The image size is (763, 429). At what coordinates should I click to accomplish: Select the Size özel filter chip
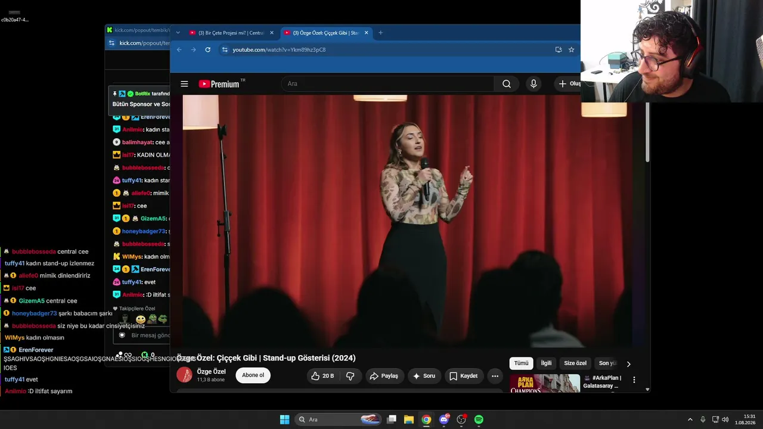click(575, 363)
